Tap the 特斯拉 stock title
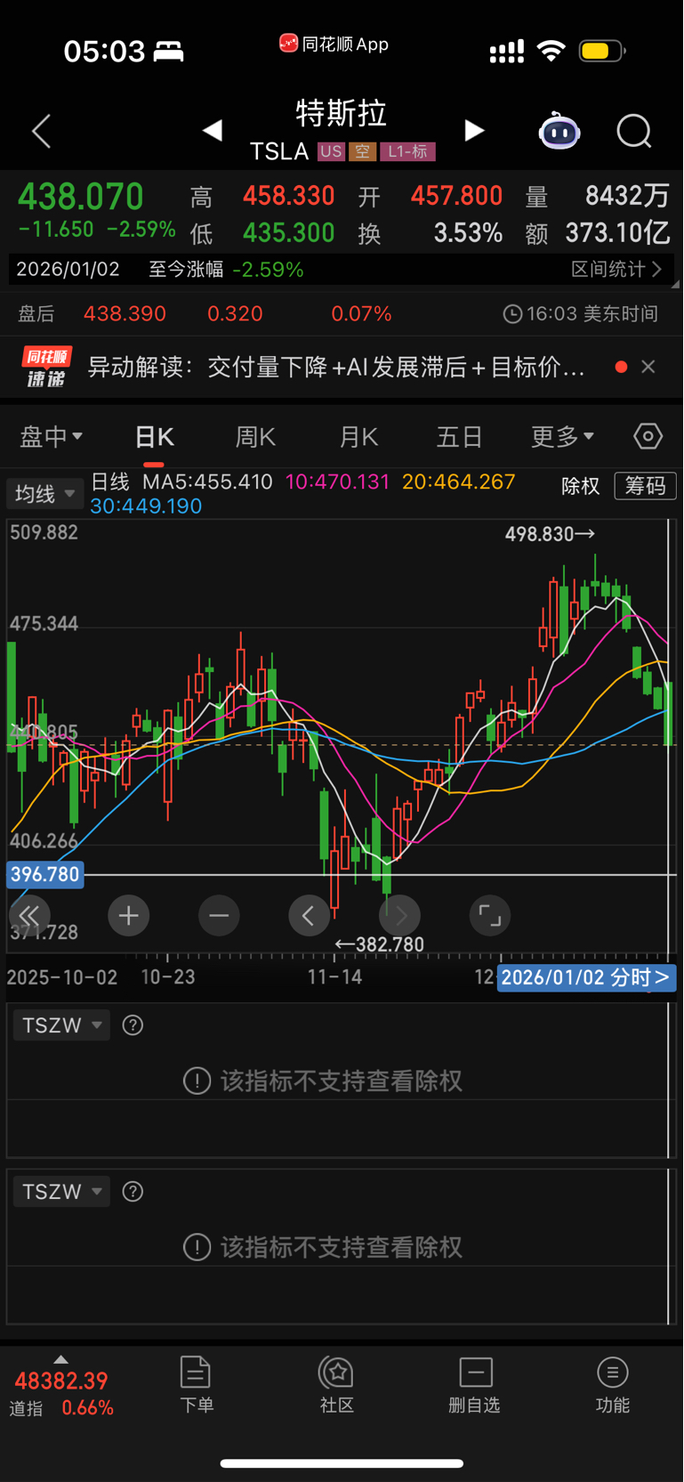 (x=342, y=113)
